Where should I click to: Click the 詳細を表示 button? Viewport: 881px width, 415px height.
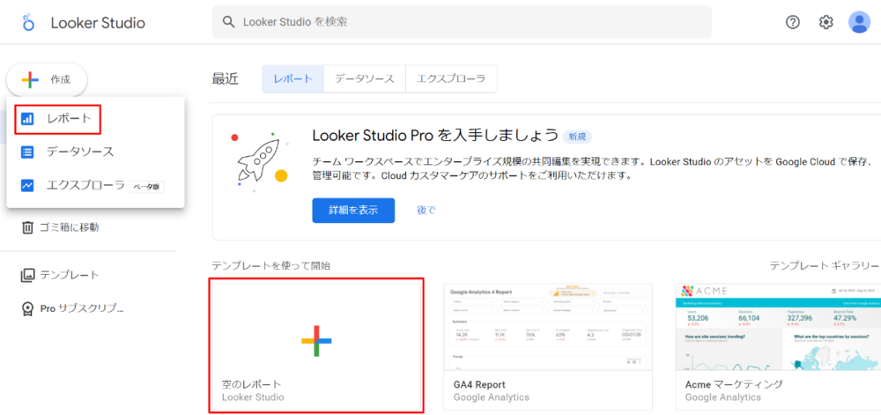(353, 211)
